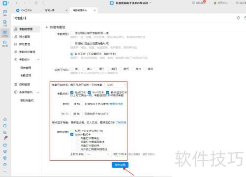The height and width of the screenshot is (177, 246).
Task: Check the 外勤打卡需审批 option
Action: [x=77, y=138]
